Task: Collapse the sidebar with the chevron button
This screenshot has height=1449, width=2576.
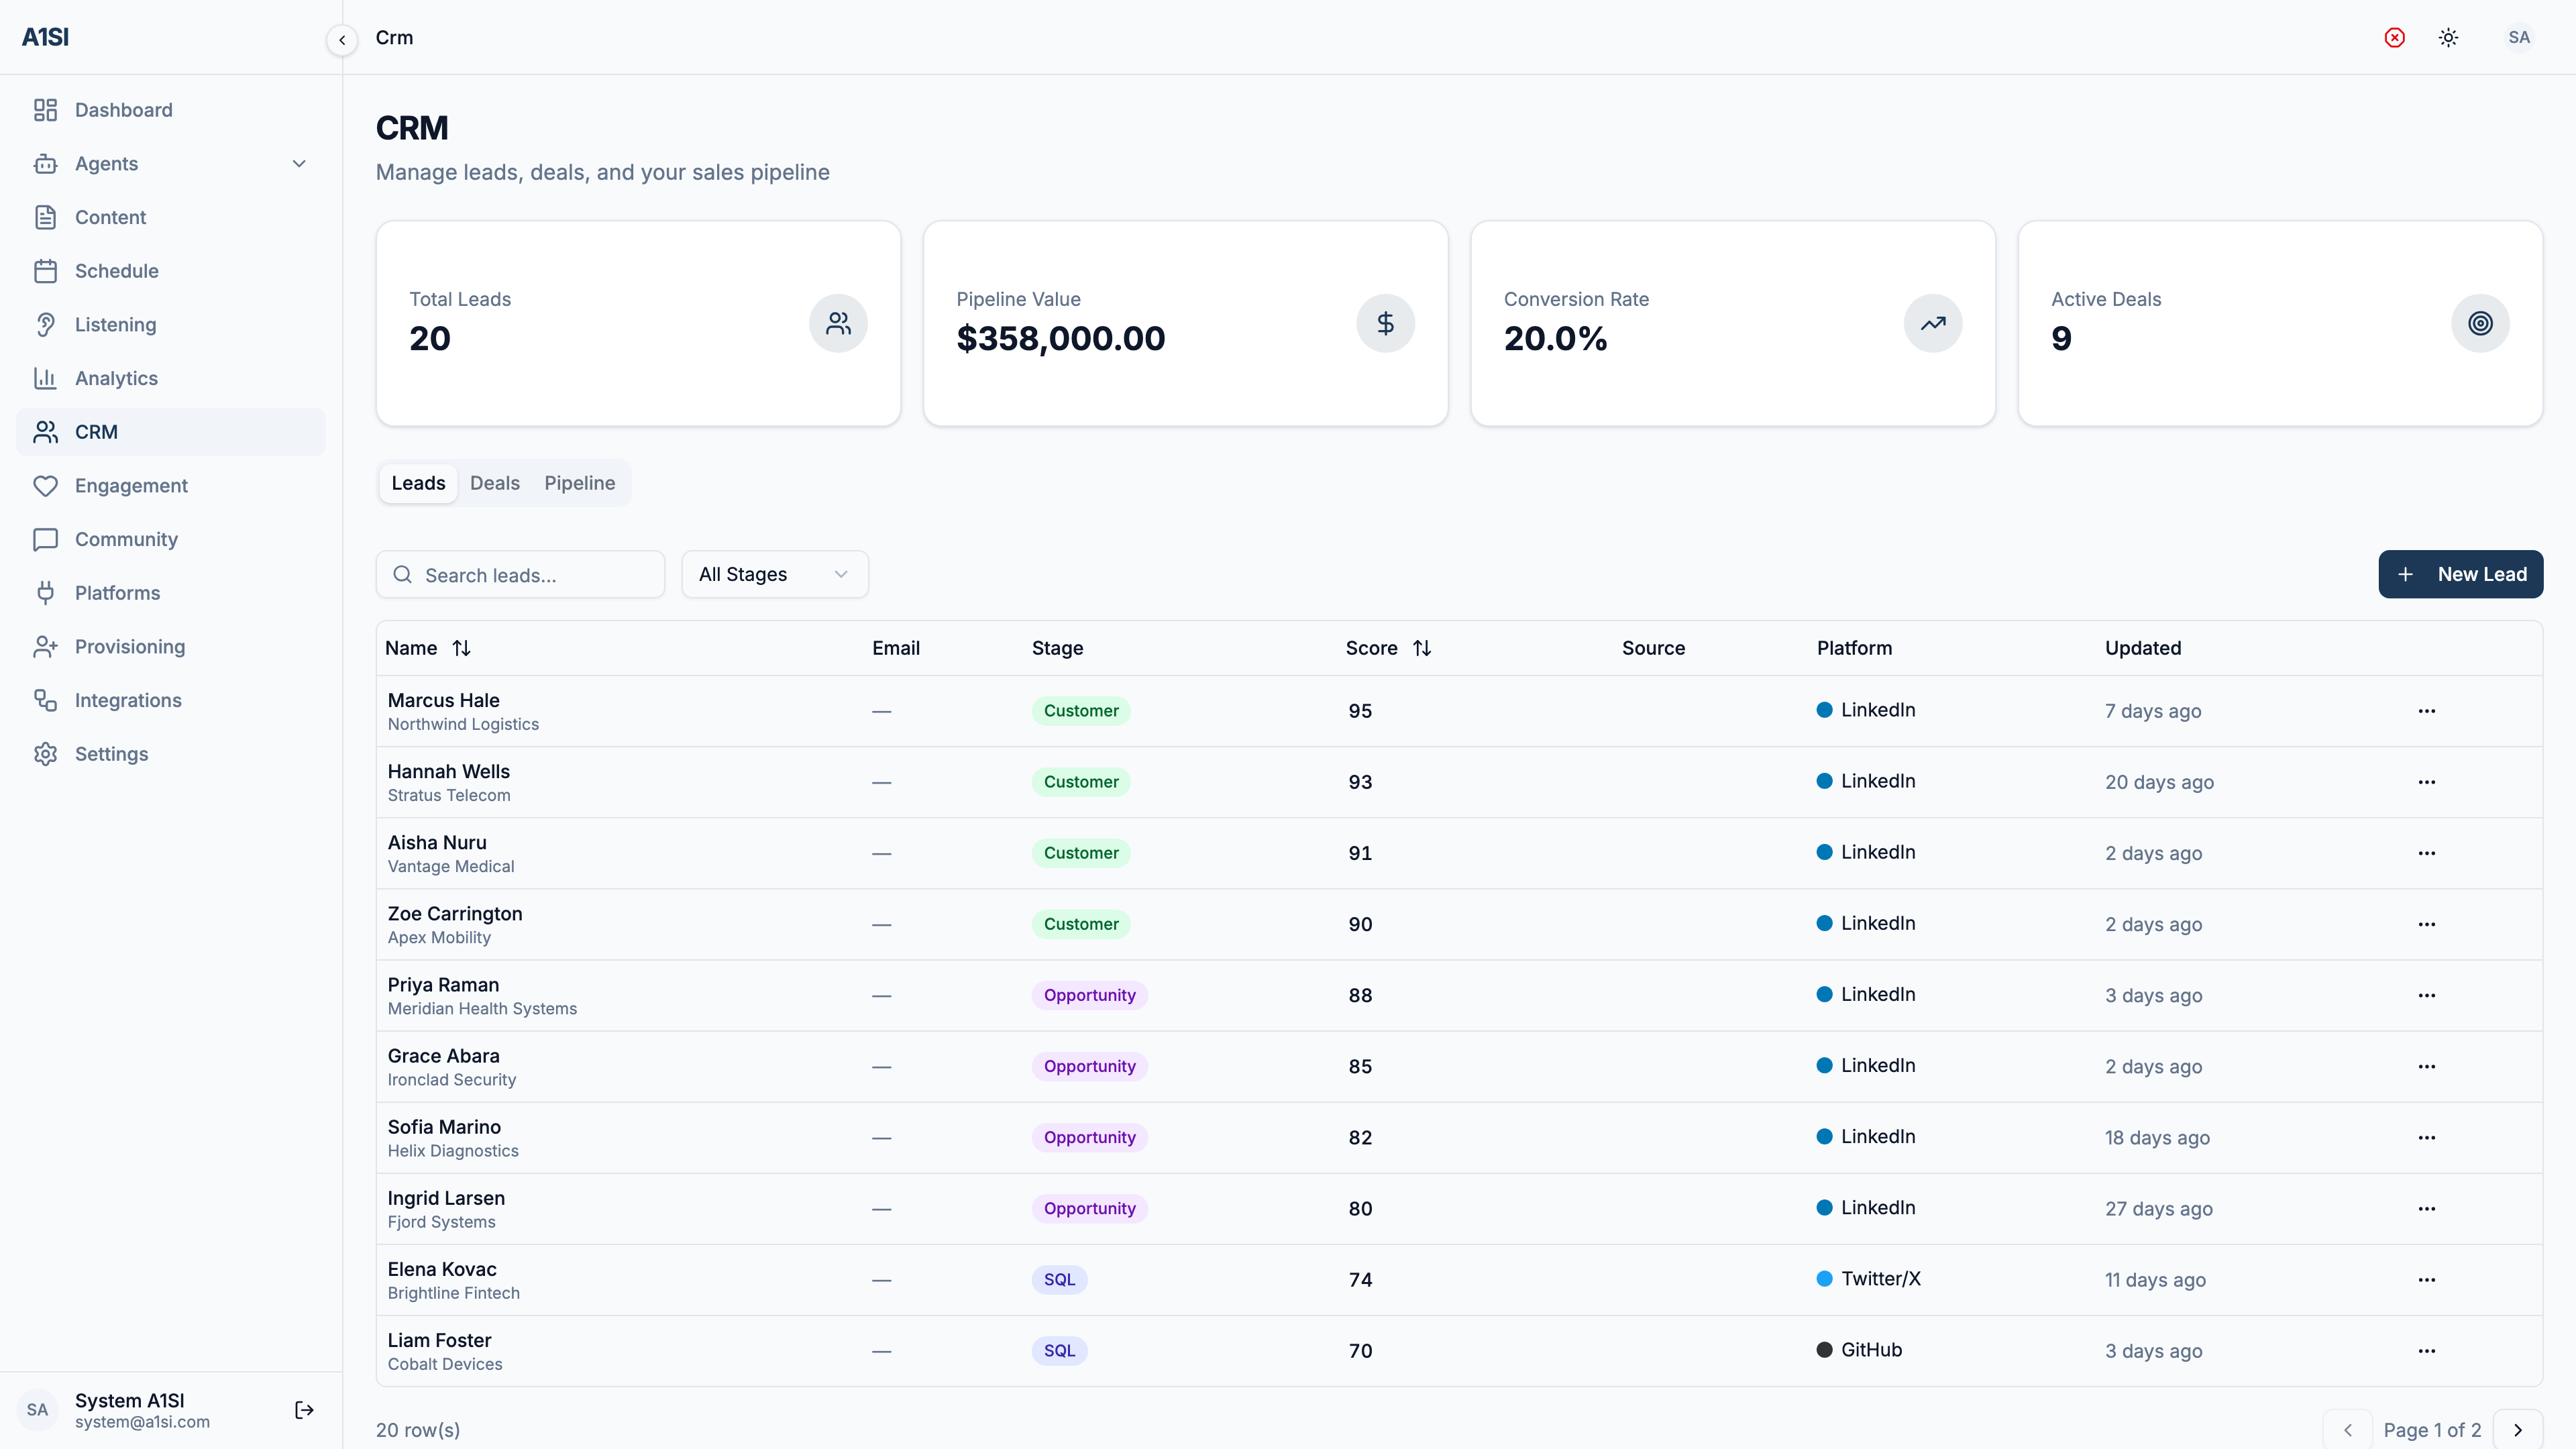Action: click(x=342, y=40)
